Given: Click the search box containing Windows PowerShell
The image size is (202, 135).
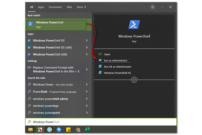Looking at the screenshot, I should (x=101, y=122).
